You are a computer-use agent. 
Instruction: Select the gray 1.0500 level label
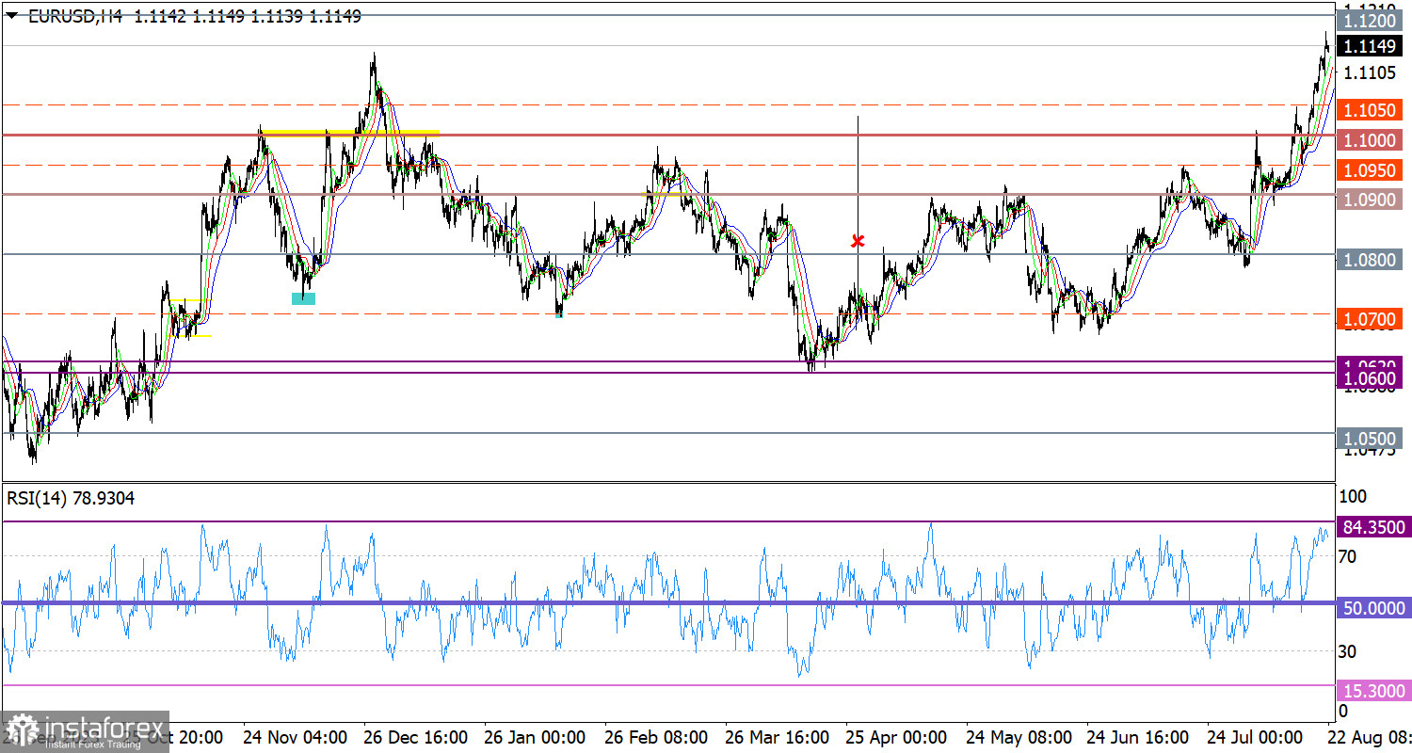[x=1370, y=439]
